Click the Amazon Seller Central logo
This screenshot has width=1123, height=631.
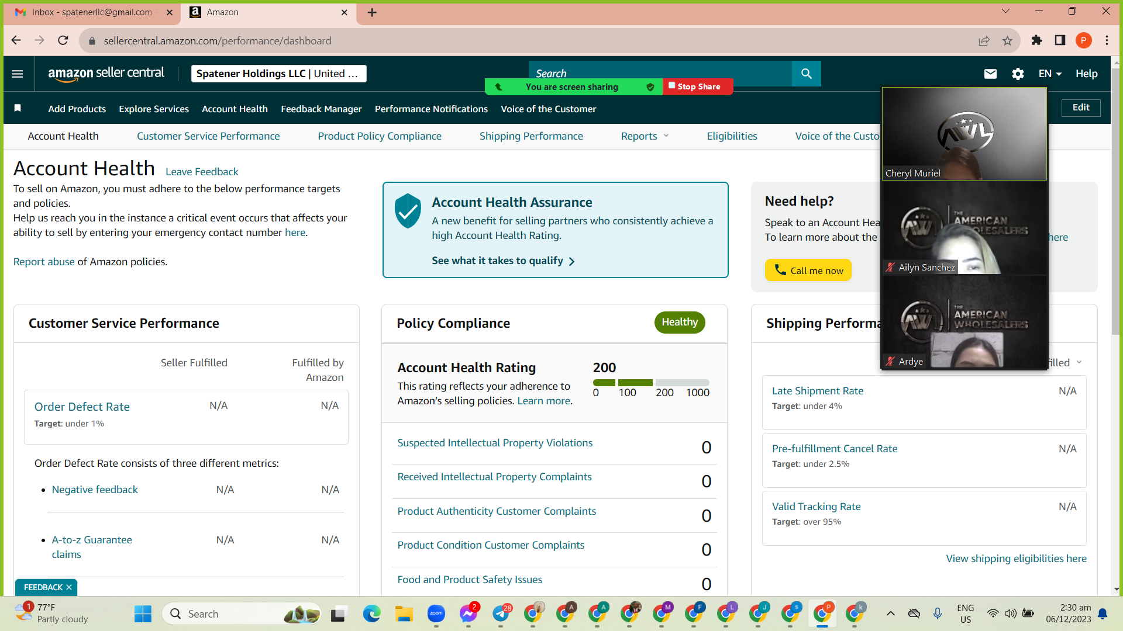point(106,74)
